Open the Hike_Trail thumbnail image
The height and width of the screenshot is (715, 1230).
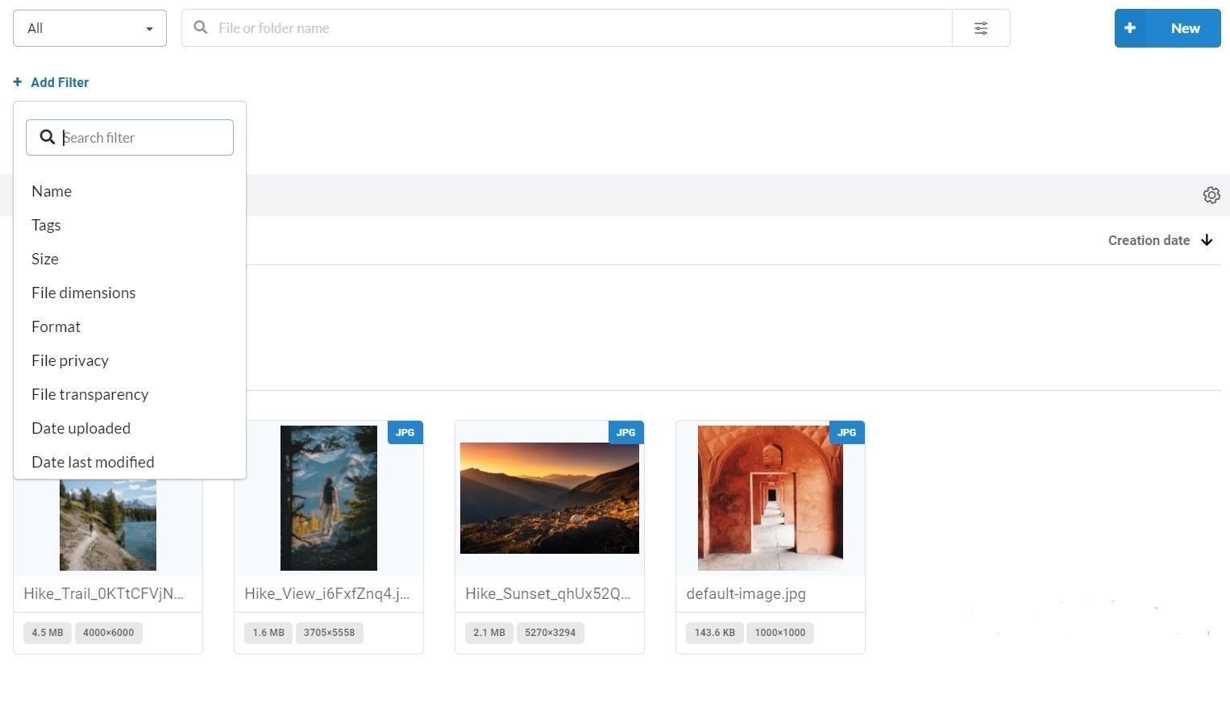[x=108, y=525]
